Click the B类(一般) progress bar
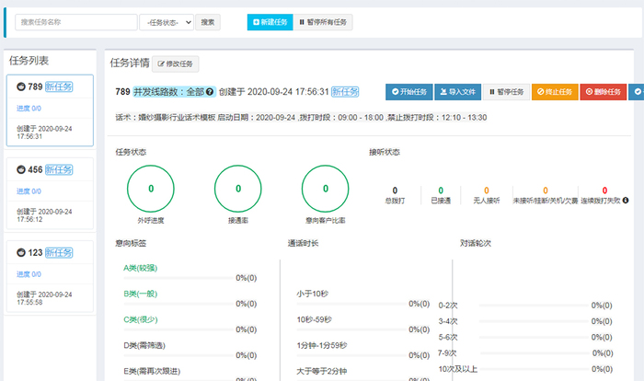The width and height of the screenshot is (644, 381). point(178,304)
